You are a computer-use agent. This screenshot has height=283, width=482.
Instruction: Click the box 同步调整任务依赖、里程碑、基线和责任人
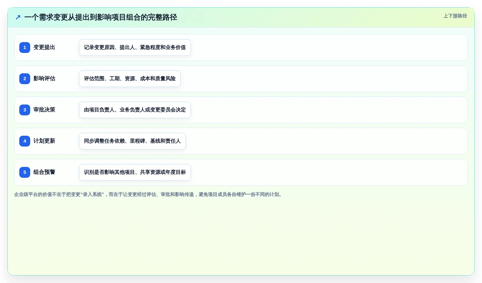[132, 141]
